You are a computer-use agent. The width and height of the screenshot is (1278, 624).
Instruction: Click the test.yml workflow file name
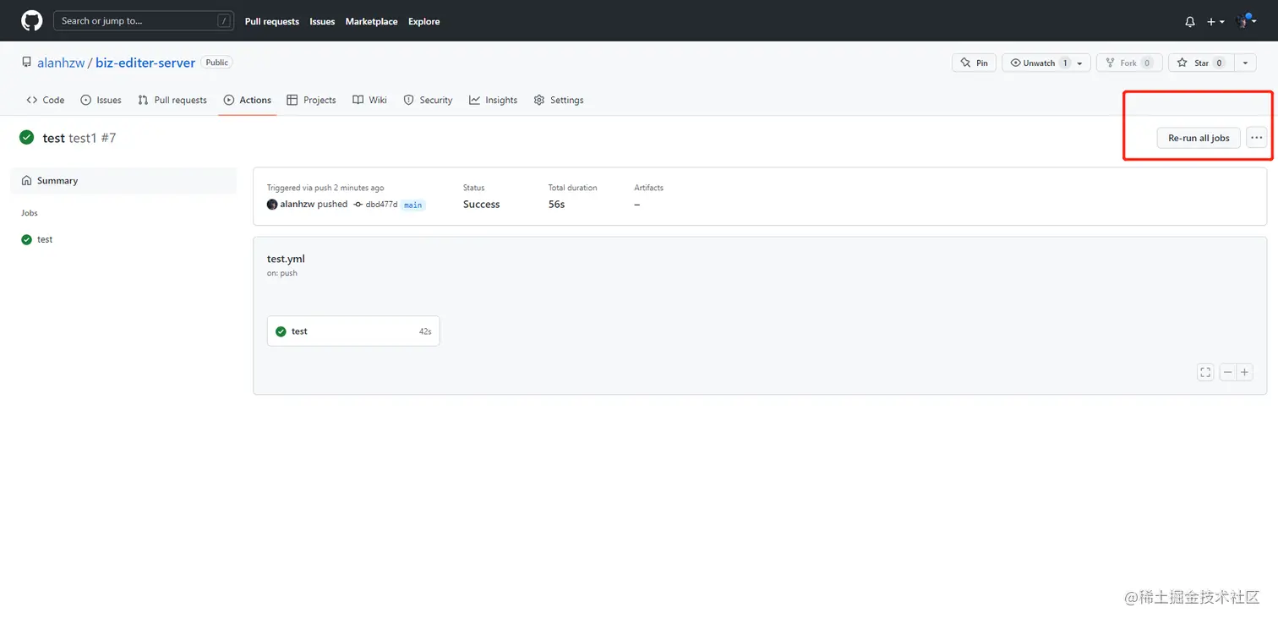286,259
